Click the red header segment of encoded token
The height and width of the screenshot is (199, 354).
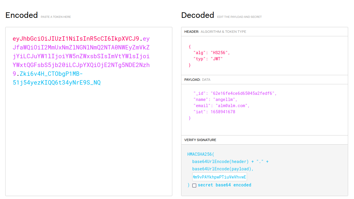76,39
